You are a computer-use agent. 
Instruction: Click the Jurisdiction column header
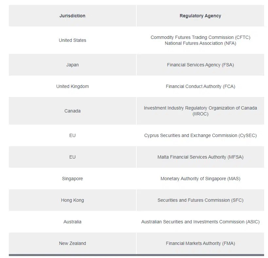pyautogui.click(x=72, y=16)
